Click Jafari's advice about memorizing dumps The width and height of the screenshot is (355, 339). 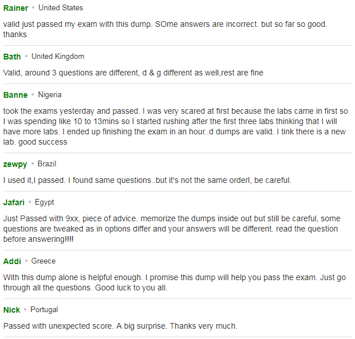(172, 229)
